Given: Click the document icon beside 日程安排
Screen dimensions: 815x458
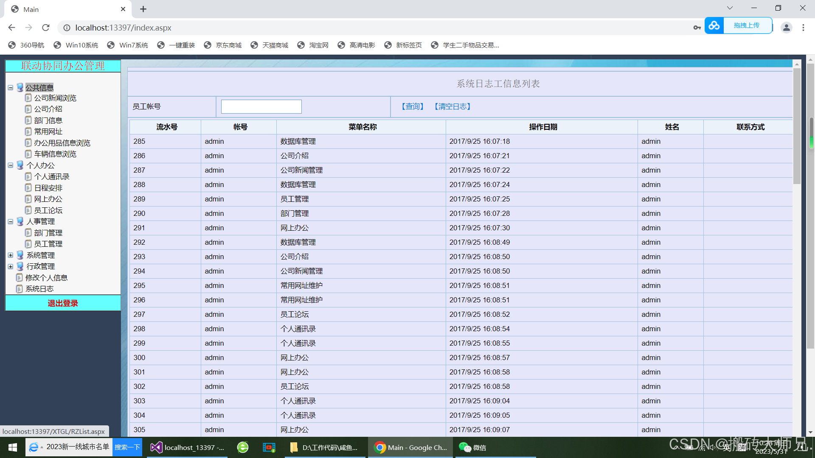Looking at the screenshot, I should 28,187.
